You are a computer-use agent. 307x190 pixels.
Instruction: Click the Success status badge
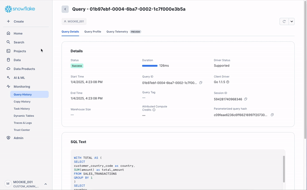coord(77,66)
